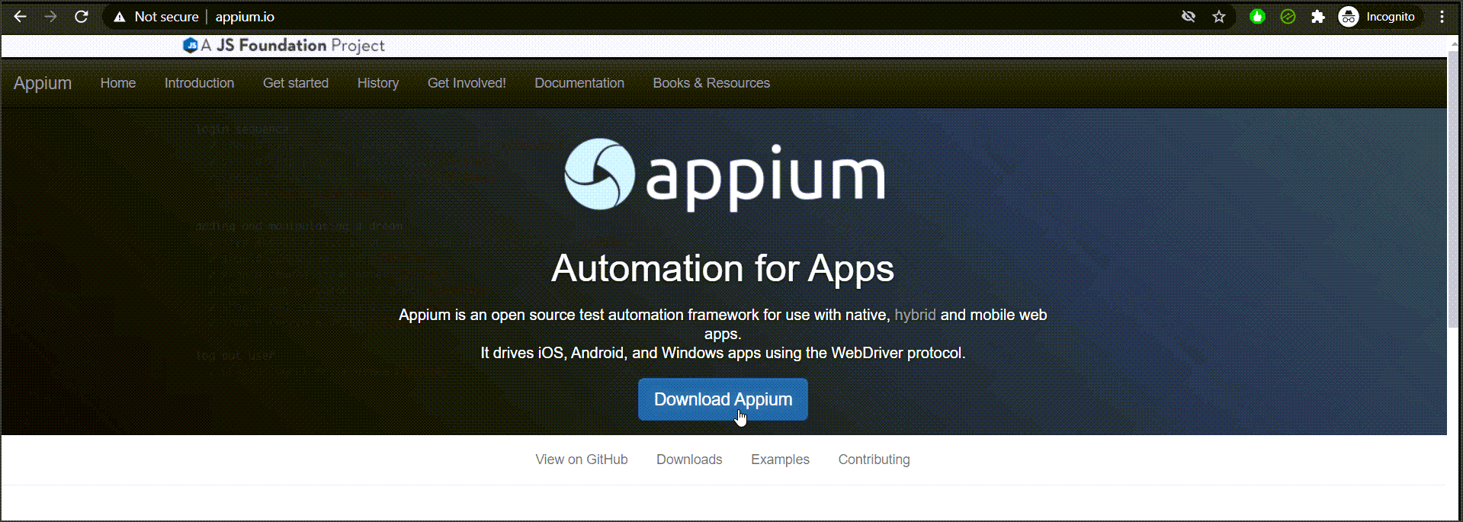
Task: Go back with the browser back arrow
Action: 21,16
